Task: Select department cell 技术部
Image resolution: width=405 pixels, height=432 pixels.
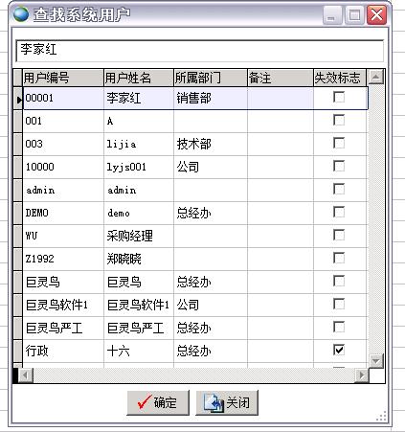Action: coord(211,145)
